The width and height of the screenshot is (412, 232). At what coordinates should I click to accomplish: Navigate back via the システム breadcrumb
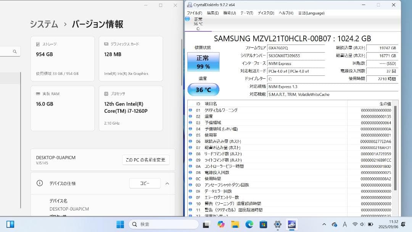pos(43,24)
